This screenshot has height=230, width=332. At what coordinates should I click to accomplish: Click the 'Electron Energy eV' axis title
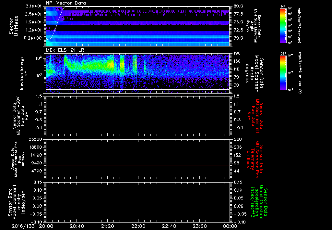click(x=24, y=73)
